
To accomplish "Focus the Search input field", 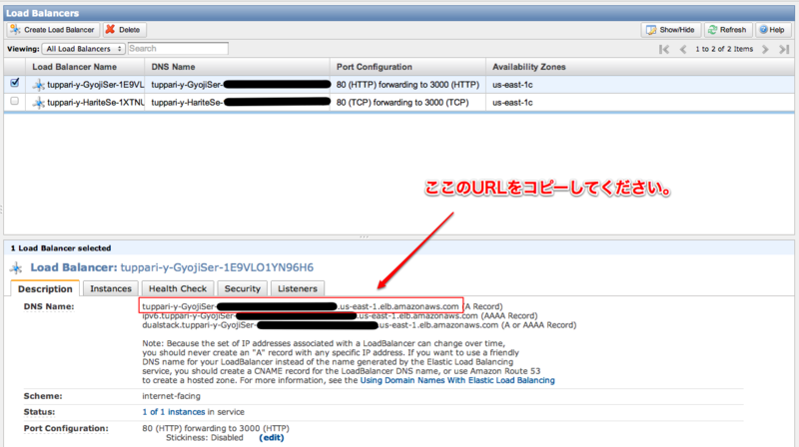I will (x=178, y=49).
